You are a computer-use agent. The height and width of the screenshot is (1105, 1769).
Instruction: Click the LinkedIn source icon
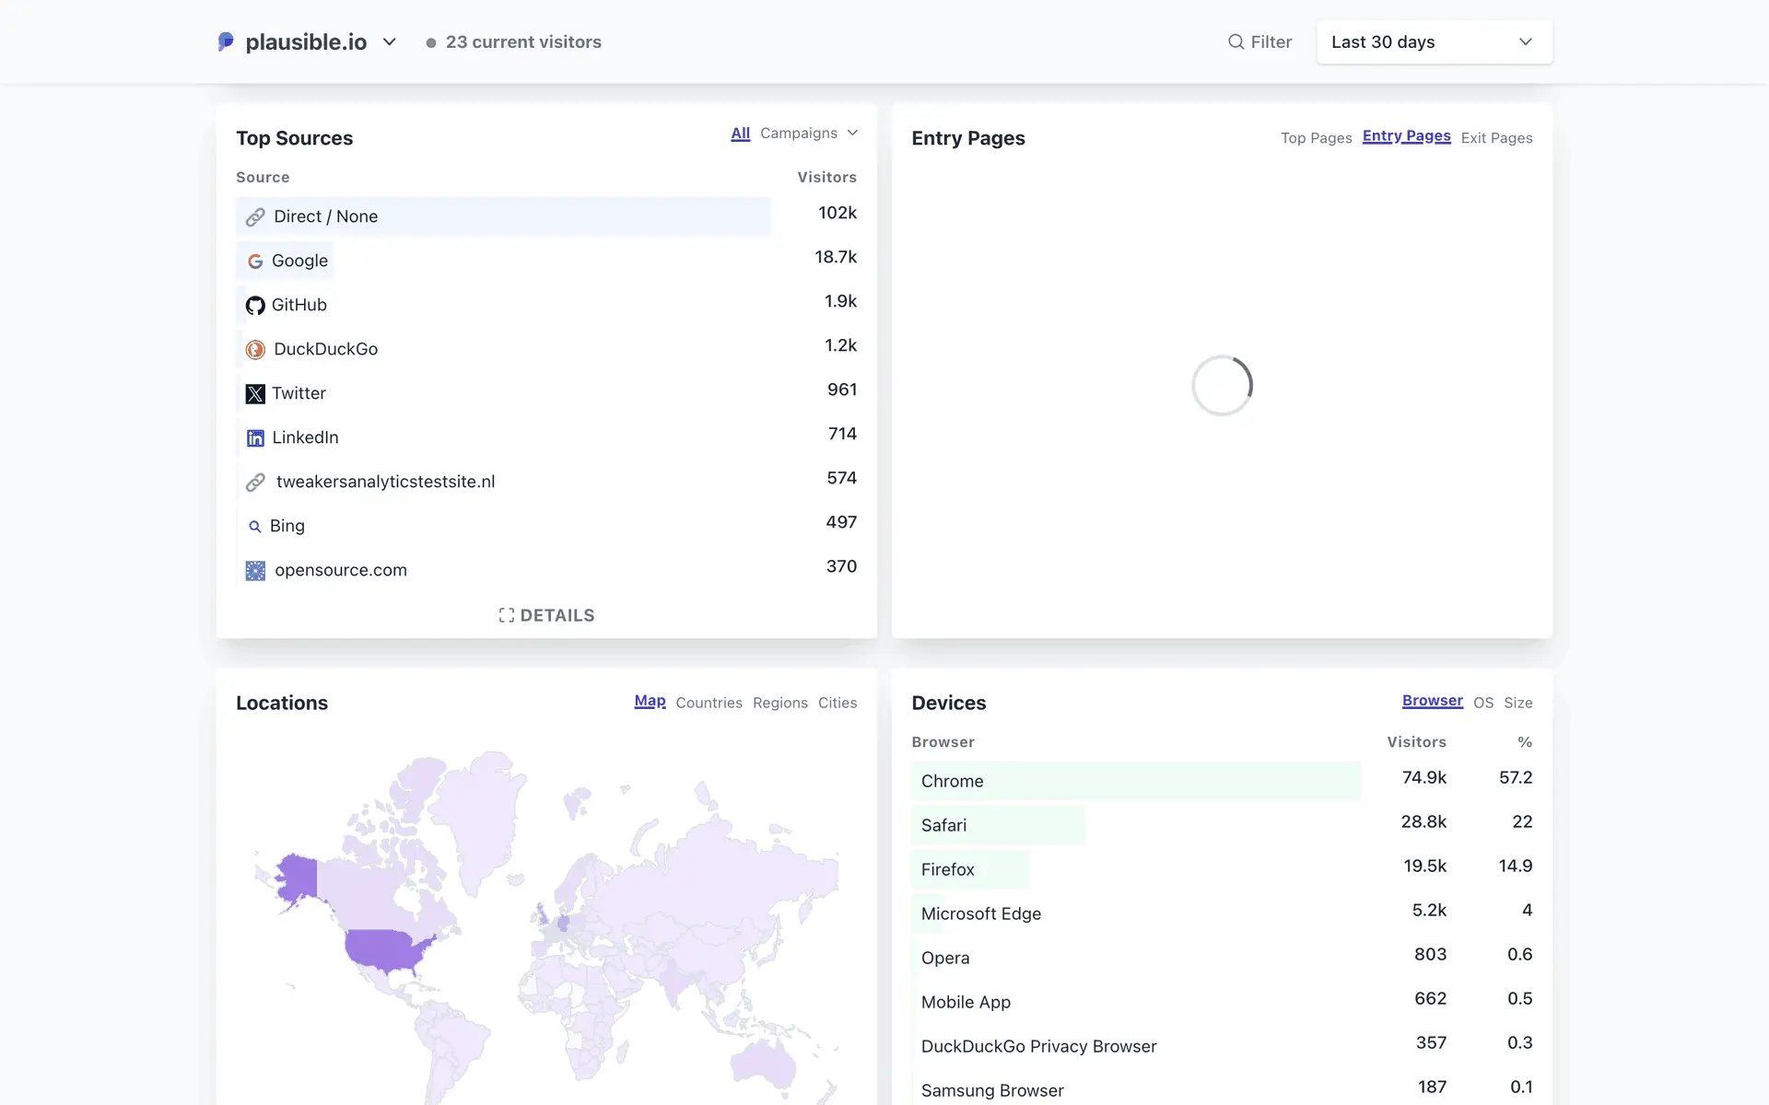255,438
